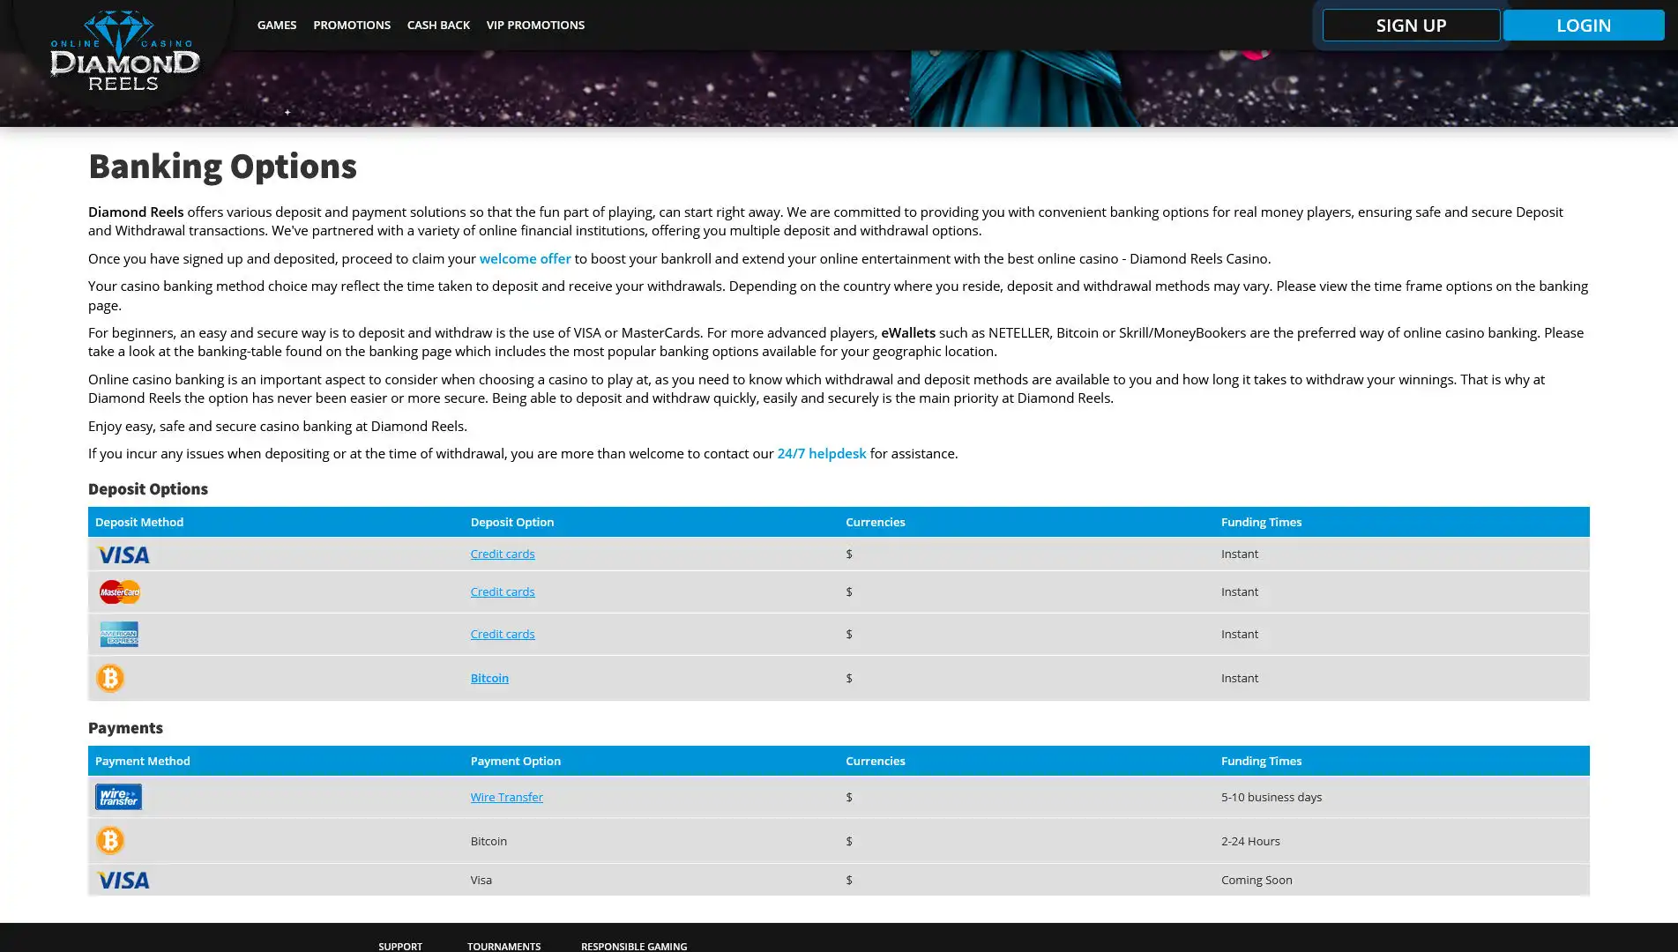
Task: Click the Visa logo in Payments table
Action: pos(123,880)
